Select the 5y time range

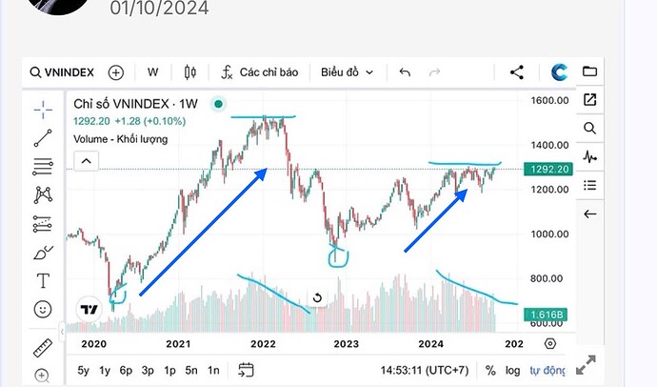tap(84, 370)
